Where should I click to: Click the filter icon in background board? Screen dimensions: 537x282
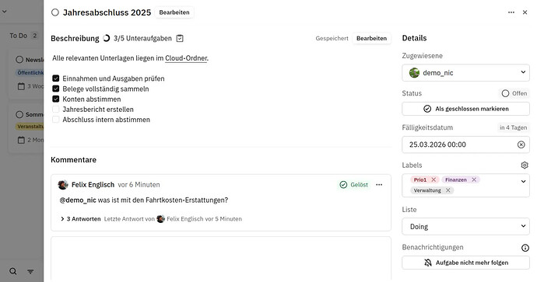30,272
